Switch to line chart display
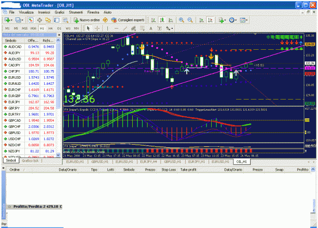Viewport: 318px width, 228px height. (x=171, y=20)
